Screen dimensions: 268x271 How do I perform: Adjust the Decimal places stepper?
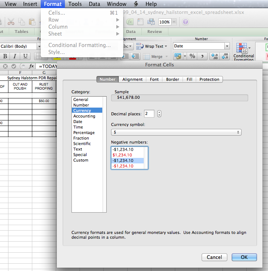(159, 114)
